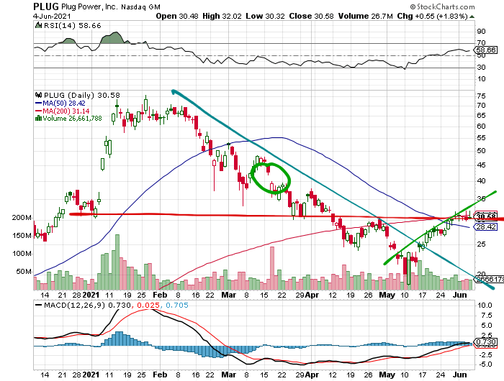This screenshot has width=504, height=381.
Task: Click the 90 level on RSI axis
Action: (481, 32)
